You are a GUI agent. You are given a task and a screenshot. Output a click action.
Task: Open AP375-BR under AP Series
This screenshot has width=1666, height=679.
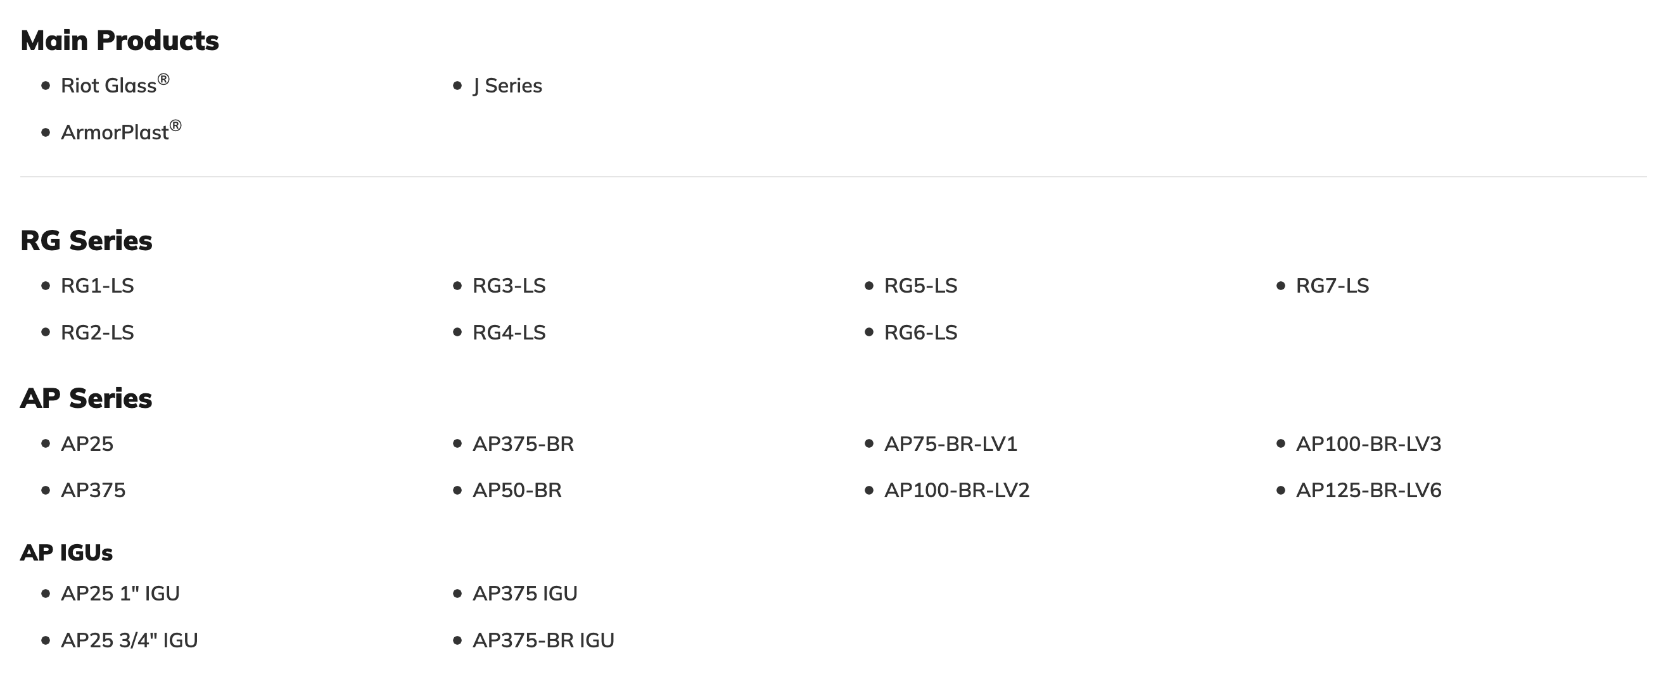pos(523,444)
